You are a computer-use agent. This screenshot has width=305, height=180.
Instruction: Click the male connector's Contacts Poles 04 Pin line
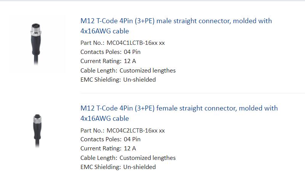coord(111,52)
